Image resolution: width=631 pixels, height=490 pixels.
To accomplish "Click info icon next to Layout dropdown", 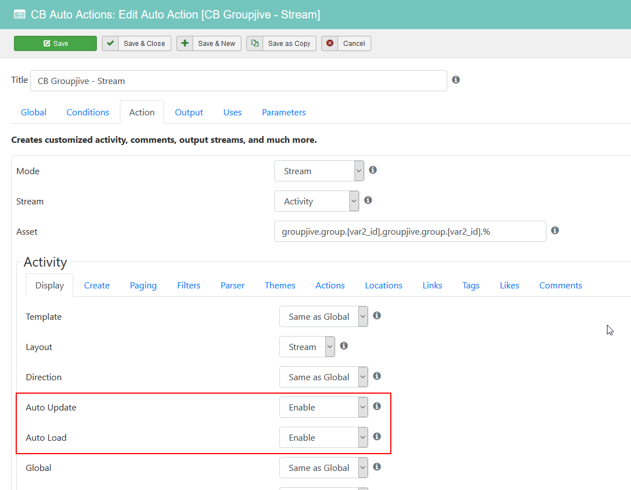I will [344, 346].
